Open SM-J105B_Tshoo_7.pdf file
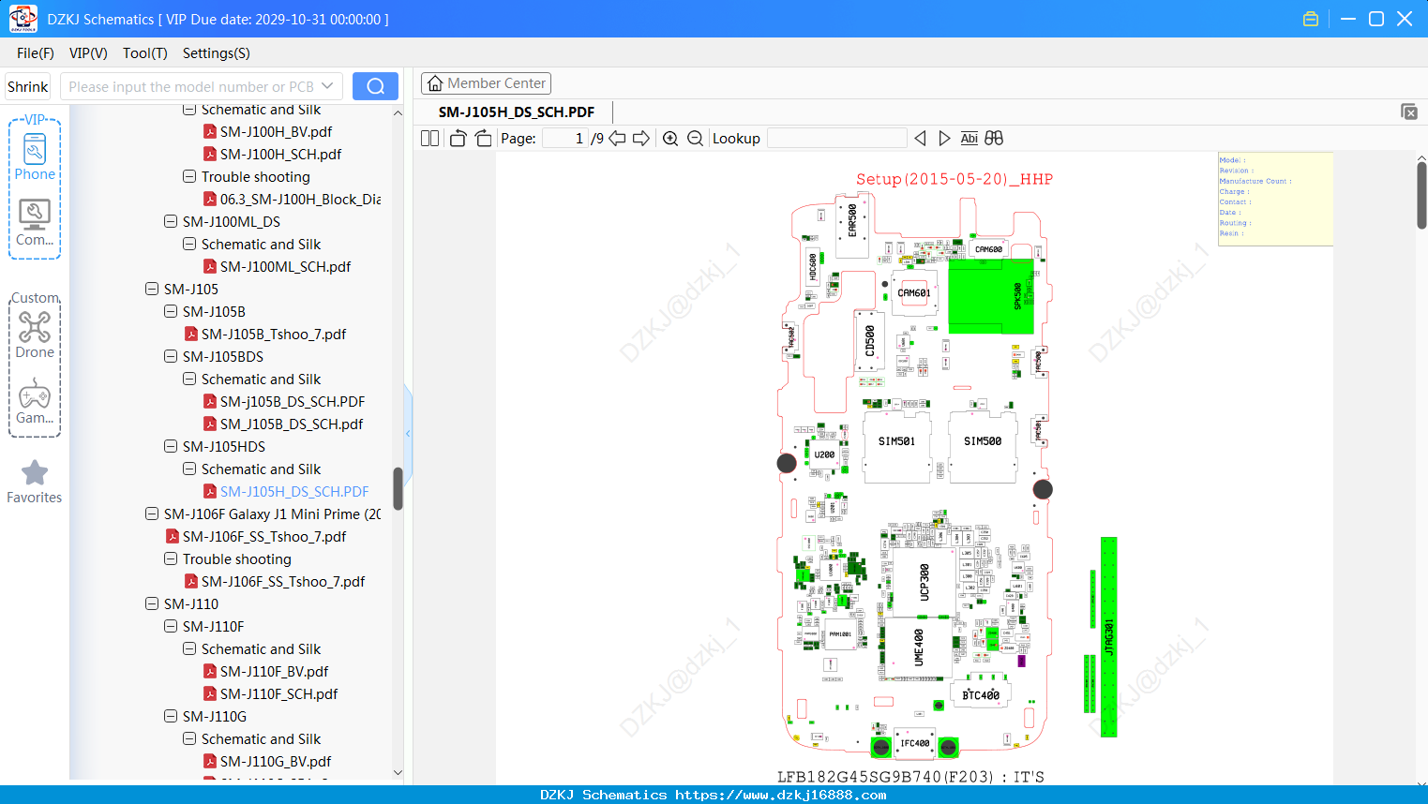The width and height of the screenshot is (1428, 804). pos(273,335)
